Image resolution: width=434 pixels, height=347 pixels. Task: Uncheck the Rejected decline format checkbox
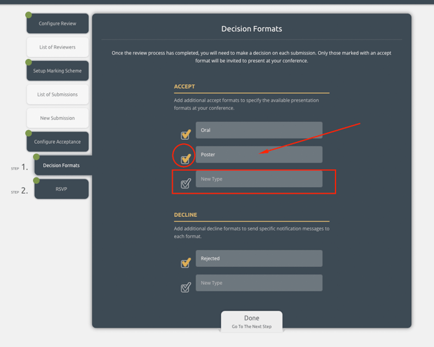185,262
